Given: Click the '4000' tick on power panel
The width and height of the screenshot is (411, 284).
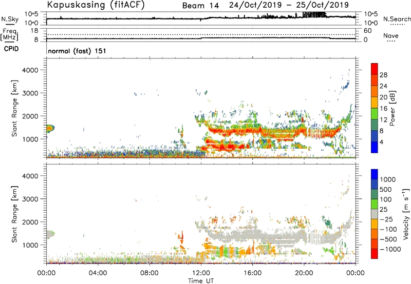Looking at the screenshot, I should pos(30,70).
